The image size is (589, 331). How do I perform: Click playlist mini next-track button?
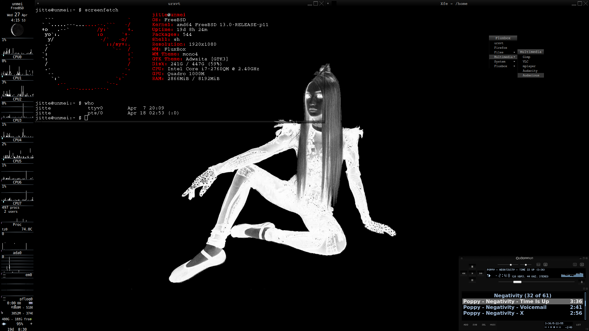[557, 327]
